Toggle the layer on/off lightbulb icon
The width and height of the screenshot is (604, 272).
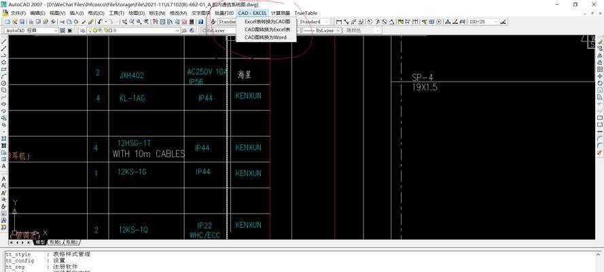[90, 31]
